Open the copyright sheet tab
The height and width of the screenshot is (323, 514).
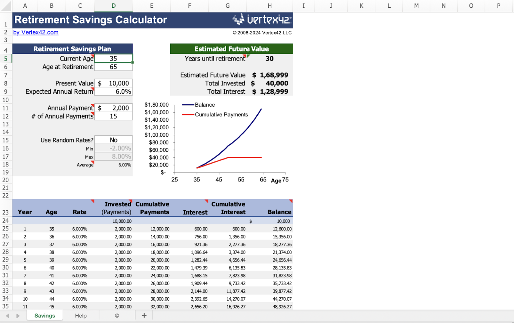tap(117, 315)
